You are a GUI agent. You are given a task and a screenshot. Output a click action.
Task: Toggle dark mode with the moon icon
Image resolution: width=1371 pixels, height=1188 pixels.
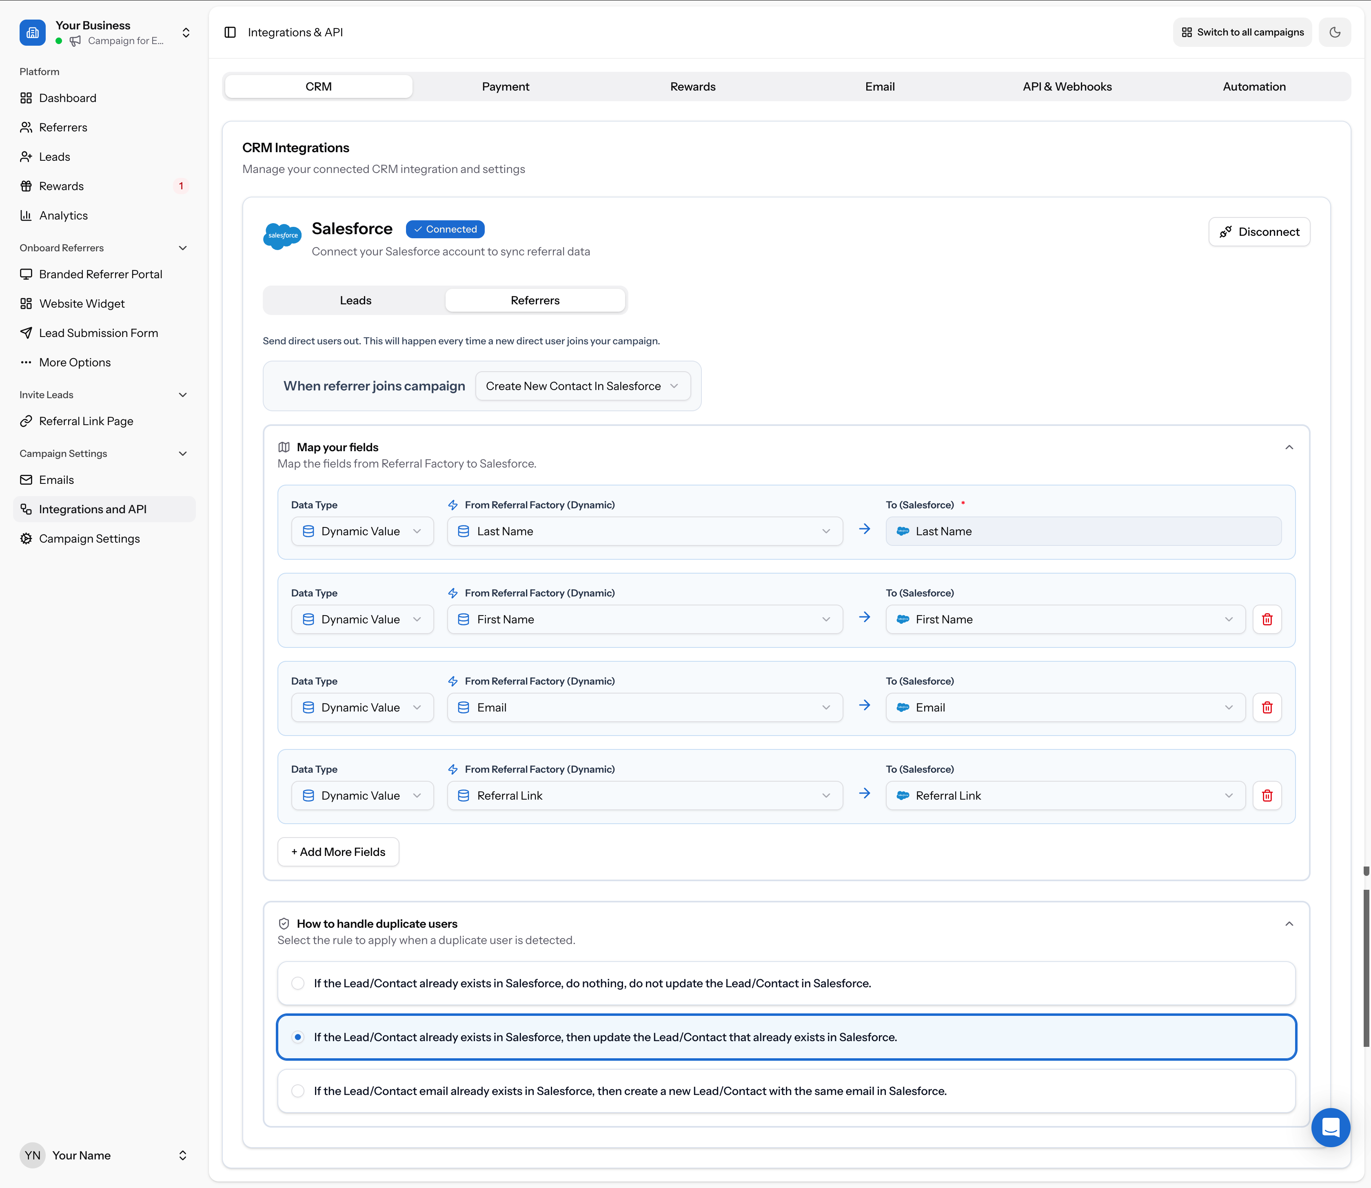(1335, 32)
